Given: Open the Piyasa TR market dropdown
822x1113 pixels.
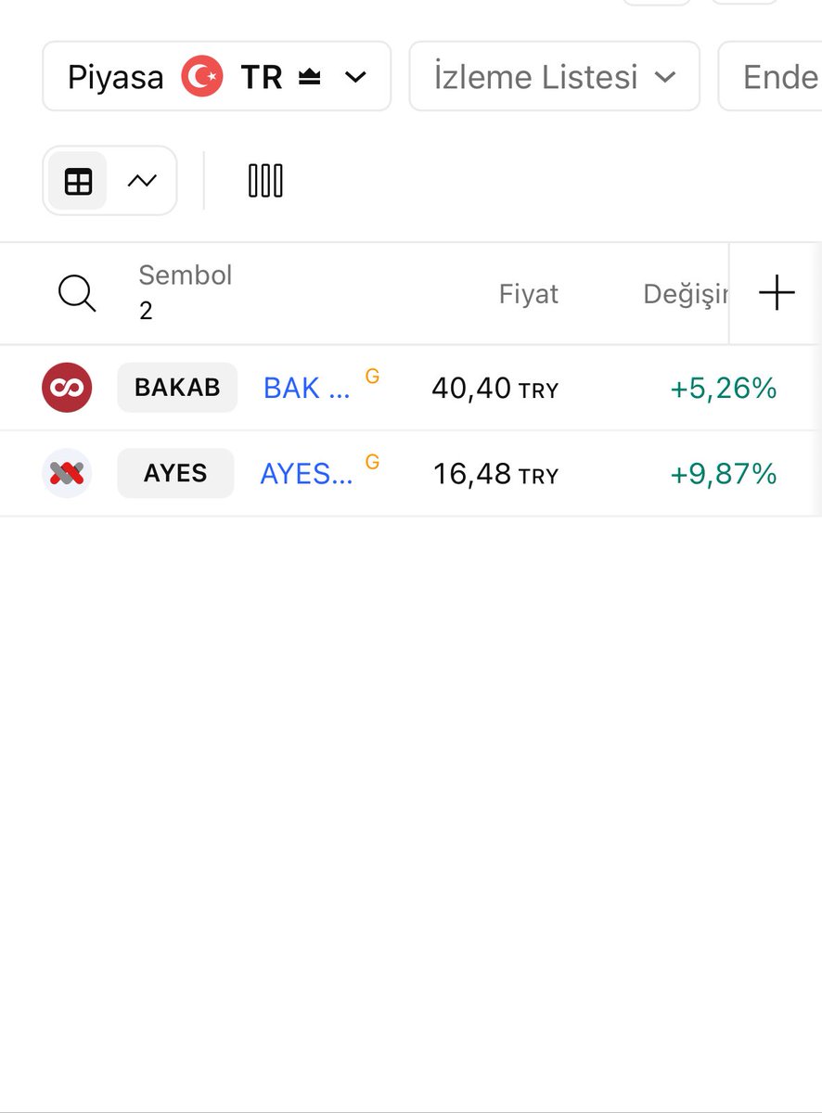Looking at the screenshot, I should click(216, 76).
